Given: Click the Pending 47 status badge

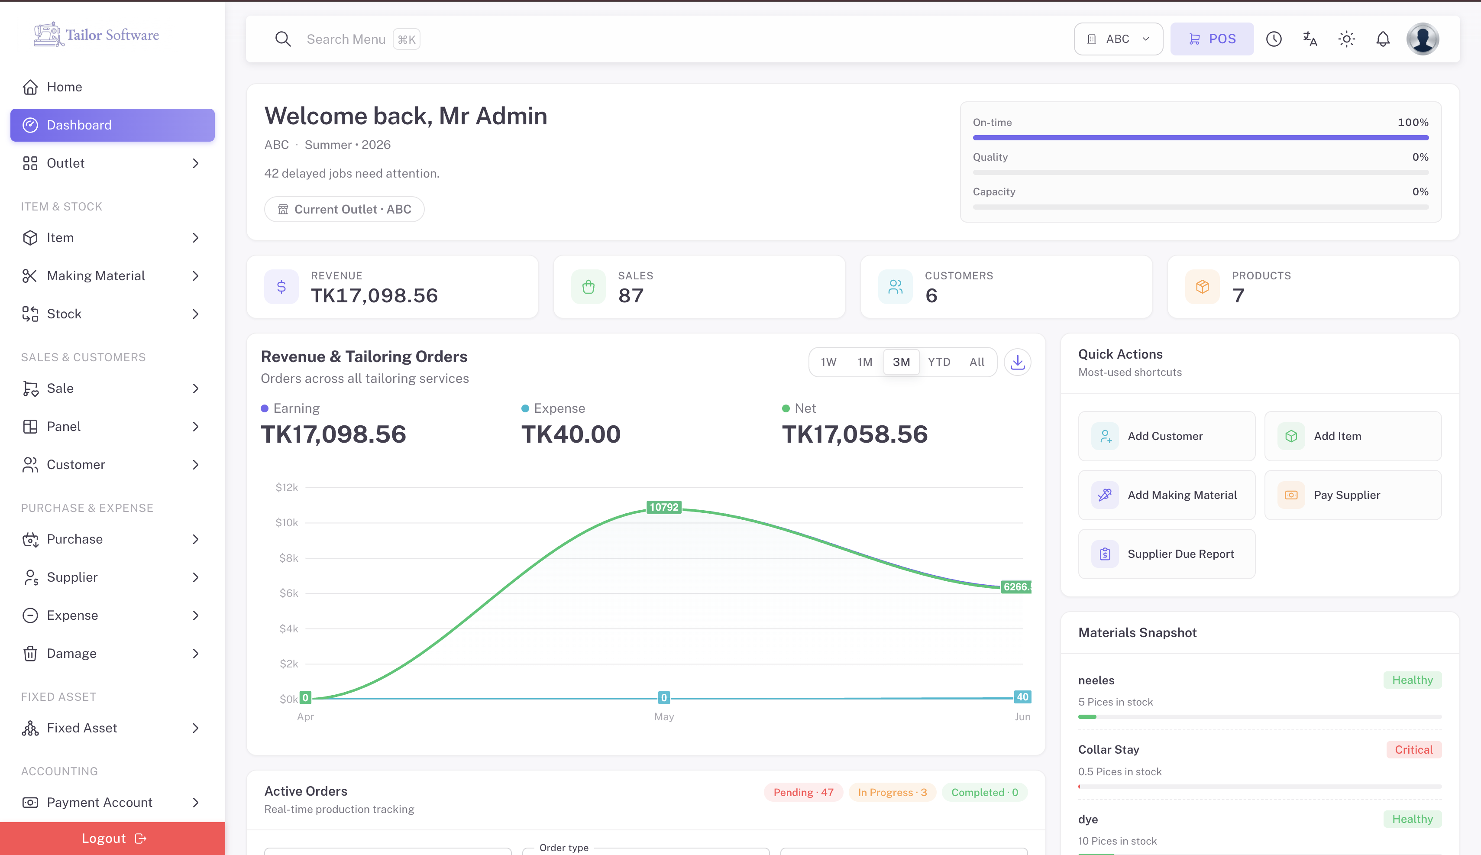Looking at the screenshot, I should 803,793.
